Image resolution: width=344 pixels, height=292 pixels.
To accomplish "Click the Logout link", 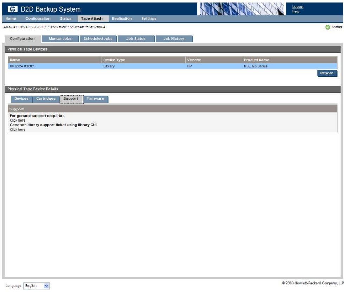I will coord(298,7).
